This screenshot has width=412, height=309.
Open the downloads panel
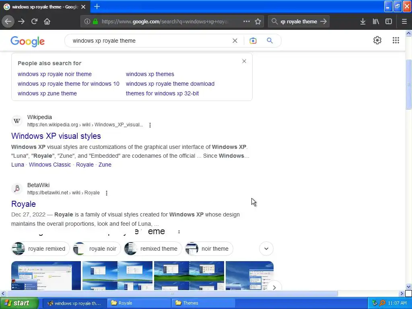363,22
